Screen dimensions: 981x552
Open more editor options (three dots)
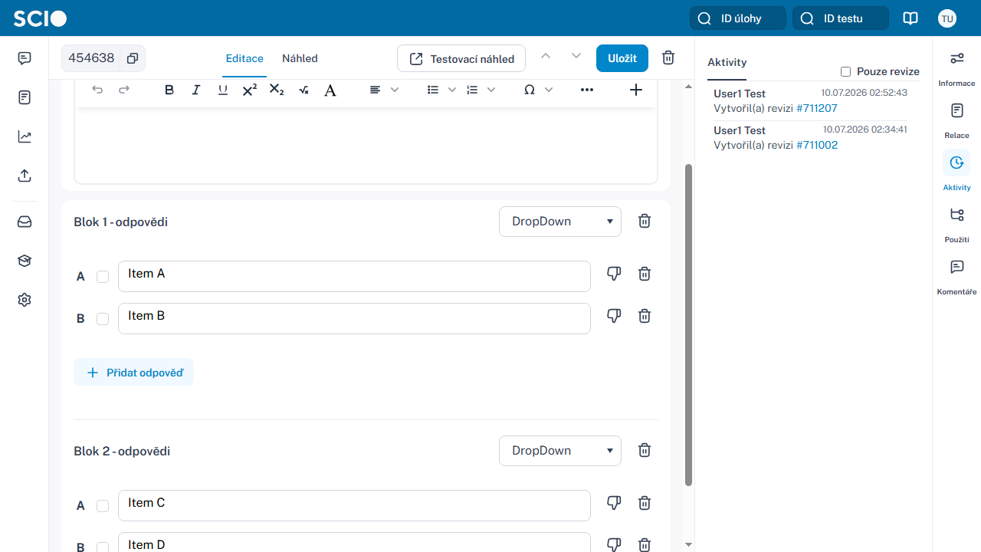coord(587,90)
